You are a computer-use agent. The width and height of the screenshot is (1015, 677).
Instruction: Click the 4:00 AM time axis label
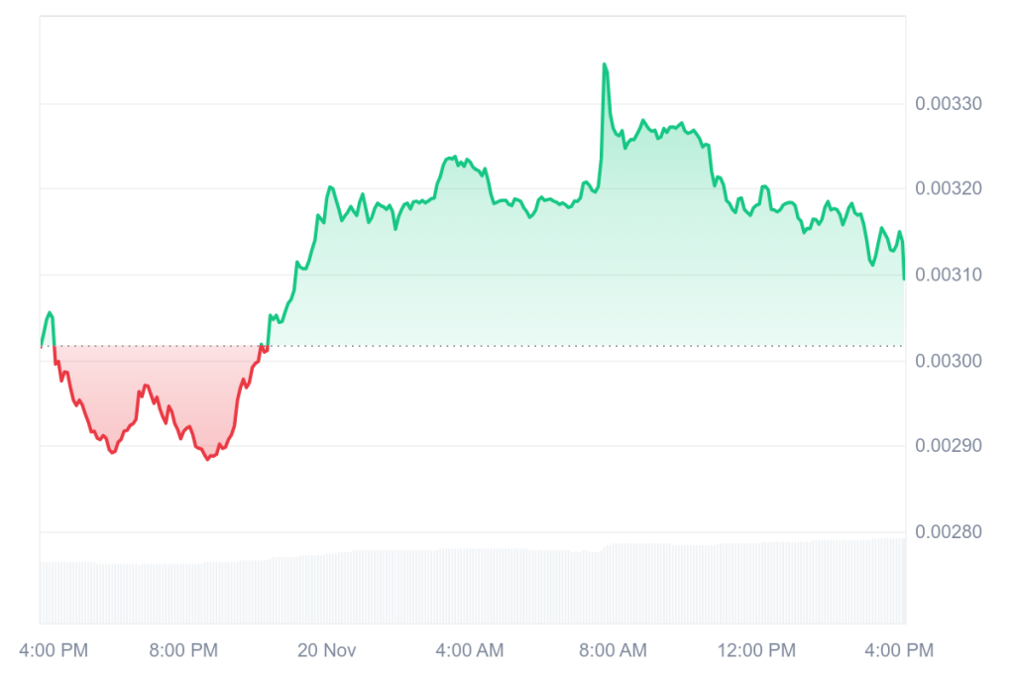[470, 650]
